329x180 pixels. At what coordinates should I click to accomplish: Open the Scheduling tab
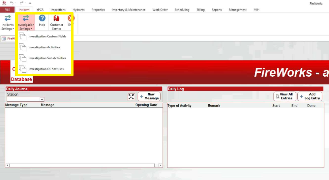click(x=182, y=10)
